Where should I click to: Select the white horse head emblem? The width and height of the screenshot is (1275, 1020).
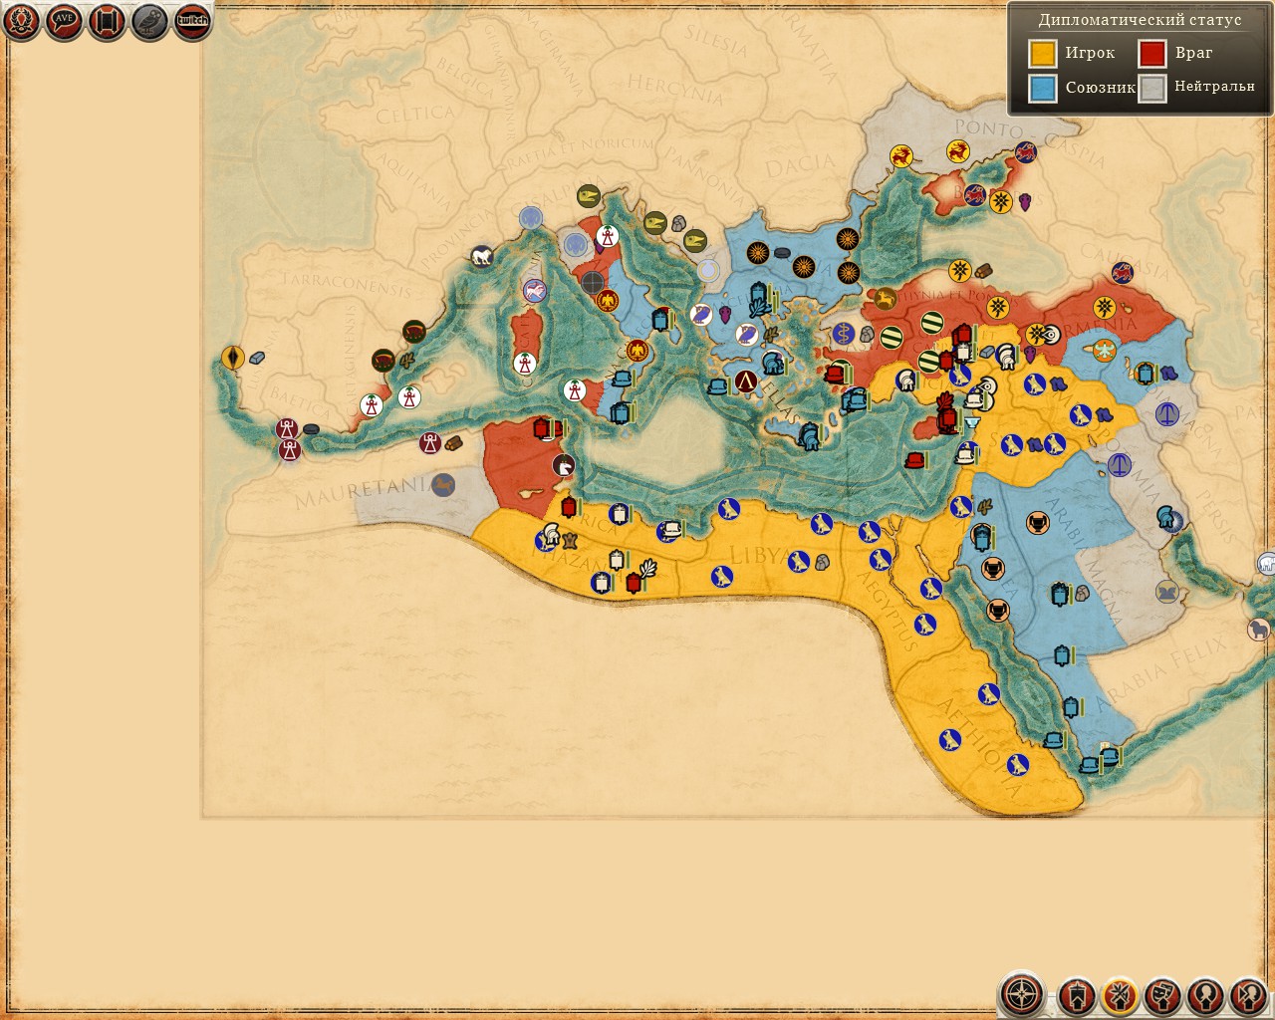[x=564, y=465]
